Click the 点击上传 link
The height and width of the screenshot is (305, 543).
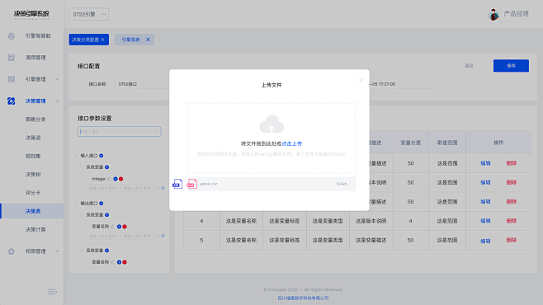pyautogui.click(x=292, y=143)
